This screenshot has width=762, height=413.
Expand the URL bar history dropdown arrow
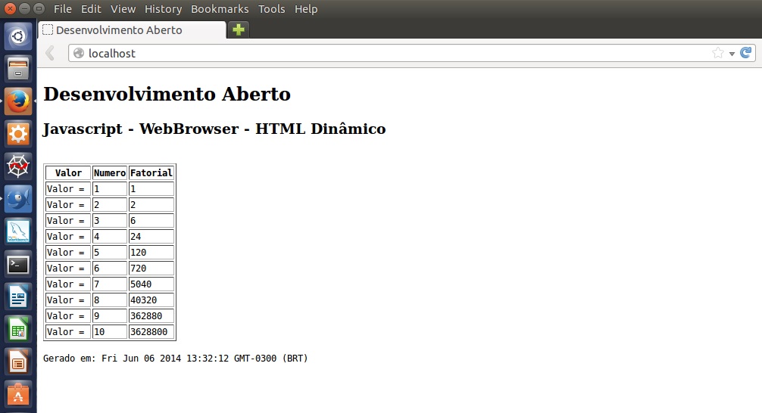(732, 54)
